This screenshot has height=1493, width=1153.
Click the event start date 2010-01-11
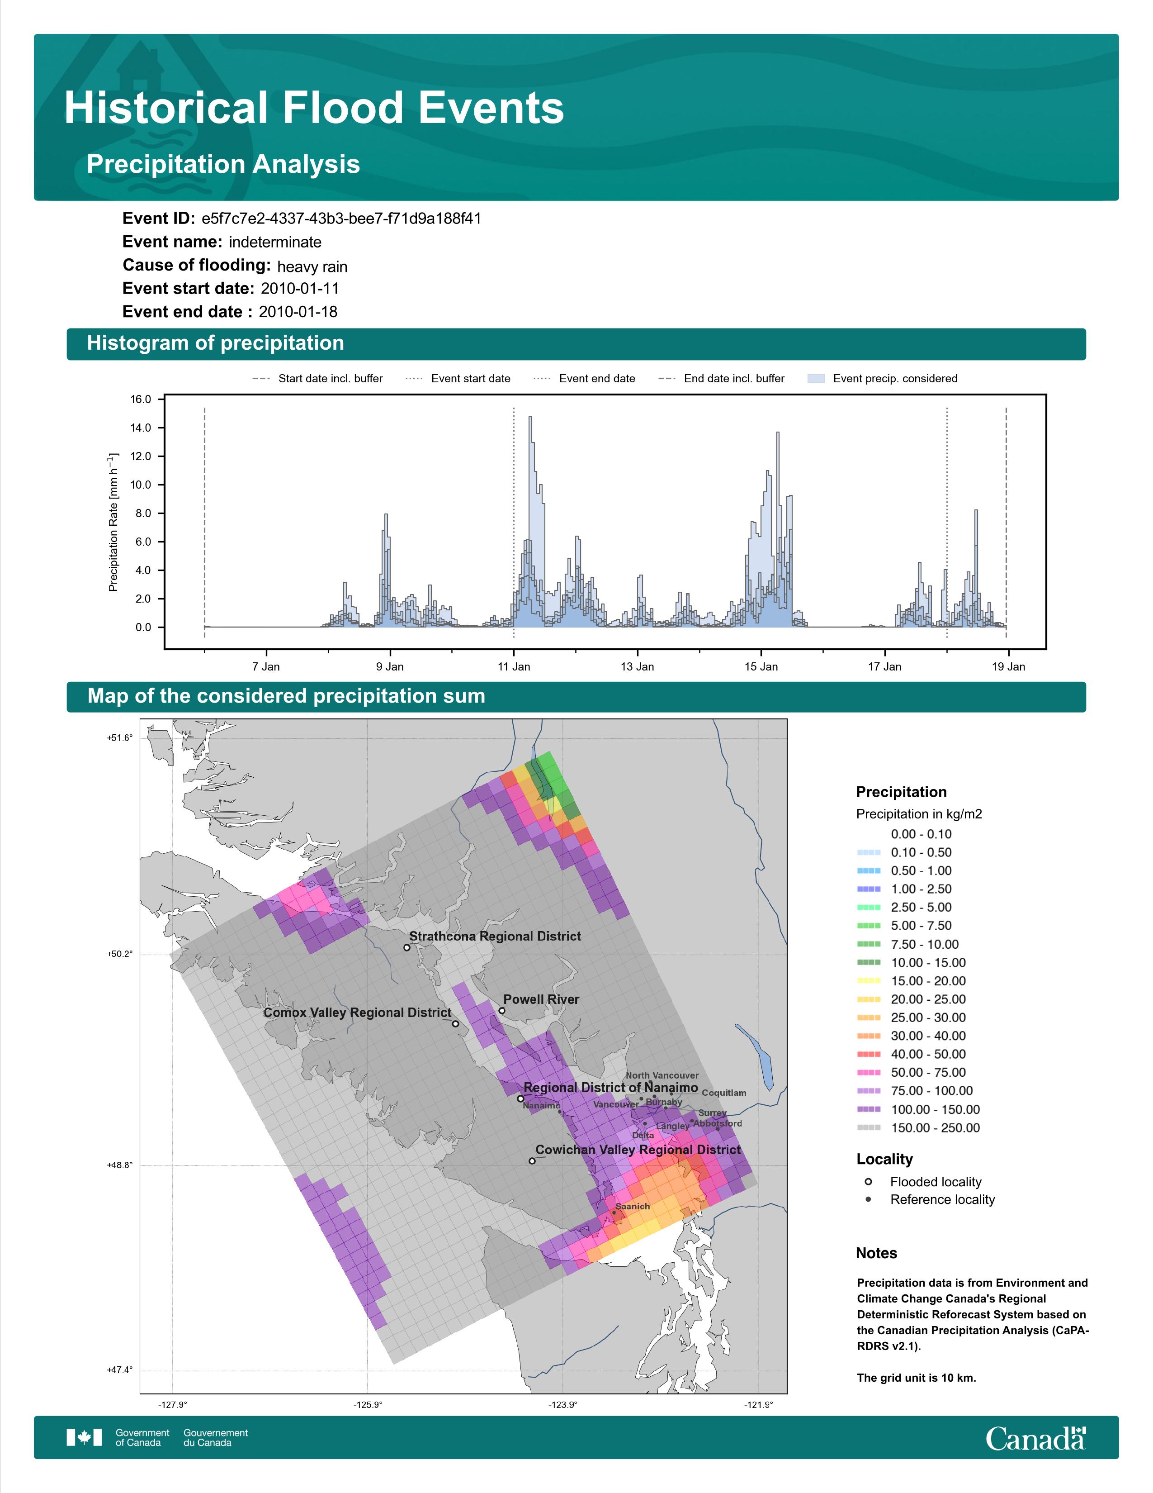[x=300, y=289]
